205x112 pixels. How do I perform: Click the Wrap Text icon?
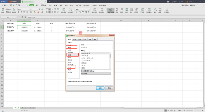tap(71, 10)
